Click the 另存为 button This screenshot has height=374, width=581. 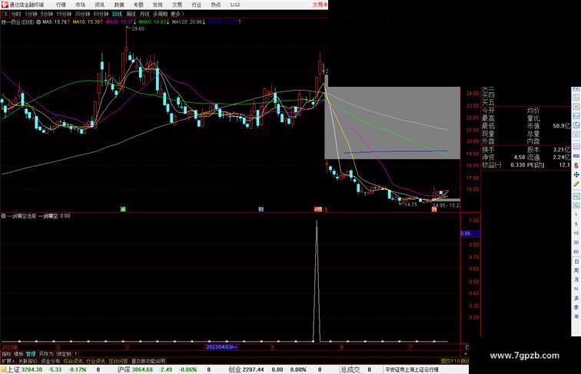46,354
